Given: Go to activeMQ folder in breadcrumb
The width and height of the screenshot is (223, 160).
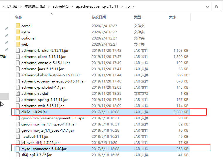Looking at the screenshot, I should (x=60, y=6).
